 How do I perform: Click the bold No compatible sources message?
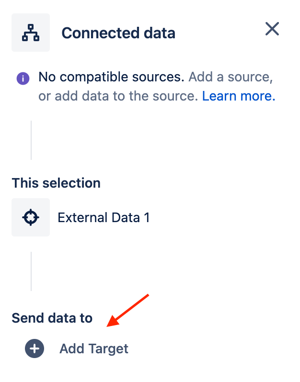point(111,77)
